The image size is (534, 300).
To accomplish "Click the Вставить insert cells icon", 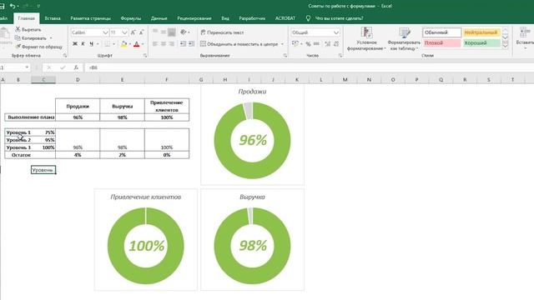I will pos(525,32).
